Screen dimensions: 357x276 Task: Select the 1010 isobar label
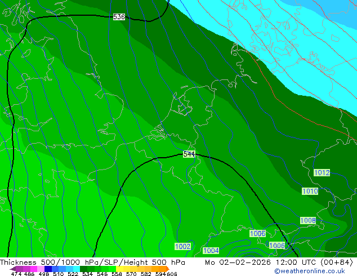[x=310, y=191]
